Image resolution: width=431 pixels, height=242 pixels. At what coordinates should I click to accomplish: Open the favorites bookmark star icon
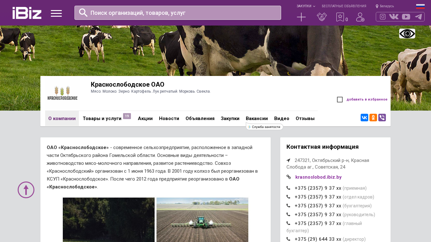point(340,17)
